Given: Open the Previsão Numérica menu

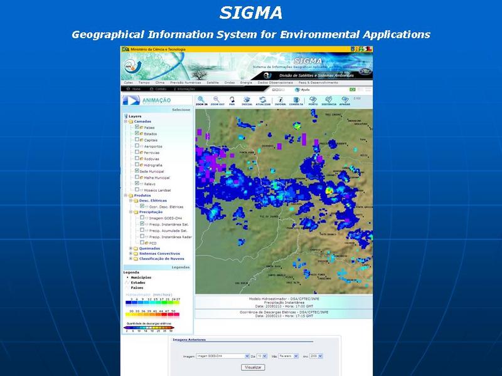Looking at the screenshot, I should click(185, 83).
